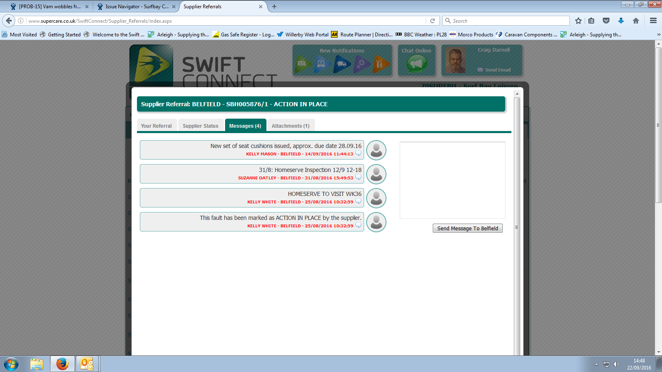Open the Gas Safe Register bookmark
Screen dimensions: 662x372
click(243, 35)
